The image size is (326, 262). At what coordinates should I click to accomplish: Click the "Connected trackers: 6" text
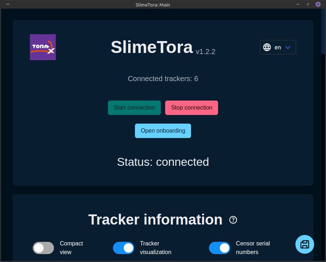click(x=163, y=79)
